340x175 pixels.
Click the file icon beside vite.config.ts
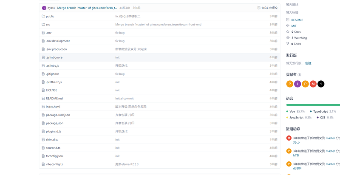pyautogui.click(x=43, y=164)
